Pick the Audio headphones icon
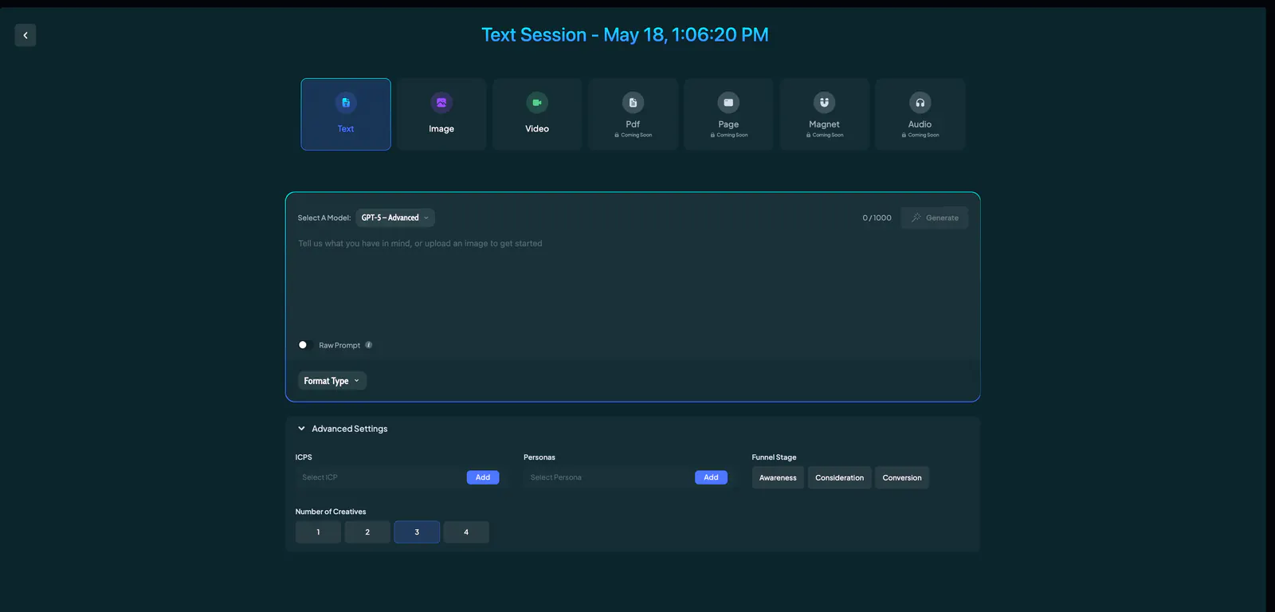 tap(920, 103)
